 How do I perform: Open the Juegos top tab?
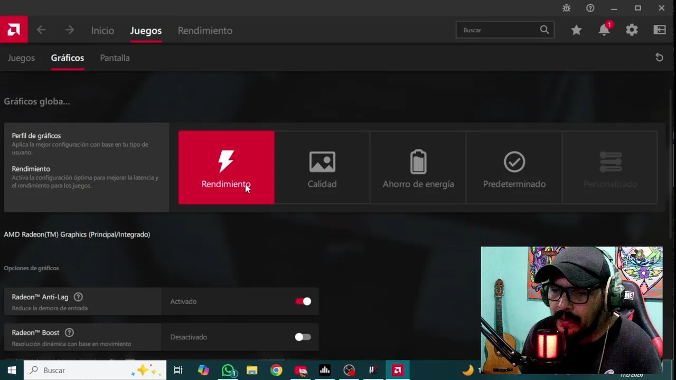pos(146,31)
